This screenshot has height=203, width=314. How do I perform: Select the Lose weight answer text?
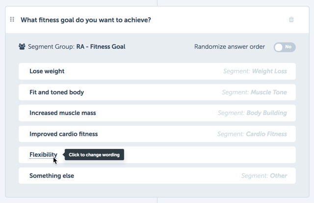pos(47,71)
